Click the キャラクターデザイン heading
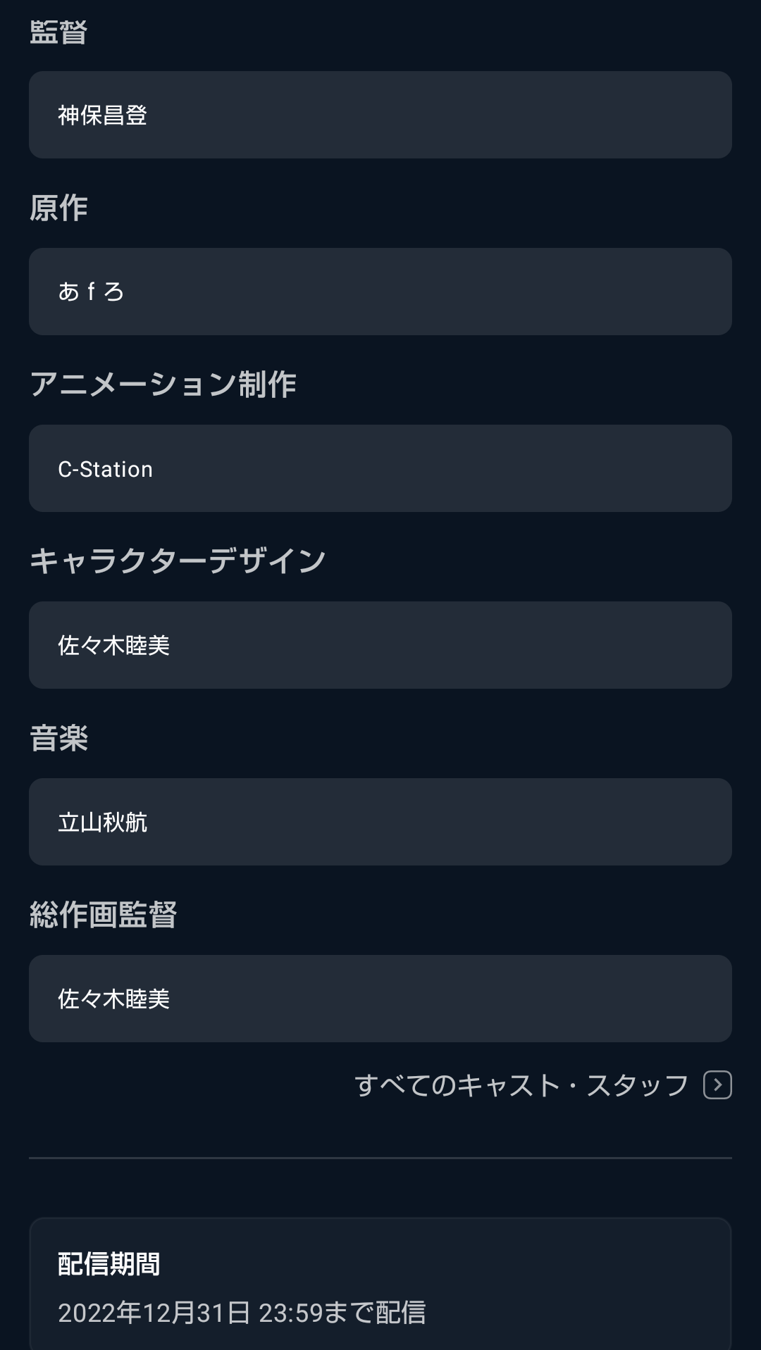Viewport: 761px width, 1350px height. click(x=178, y=561)
